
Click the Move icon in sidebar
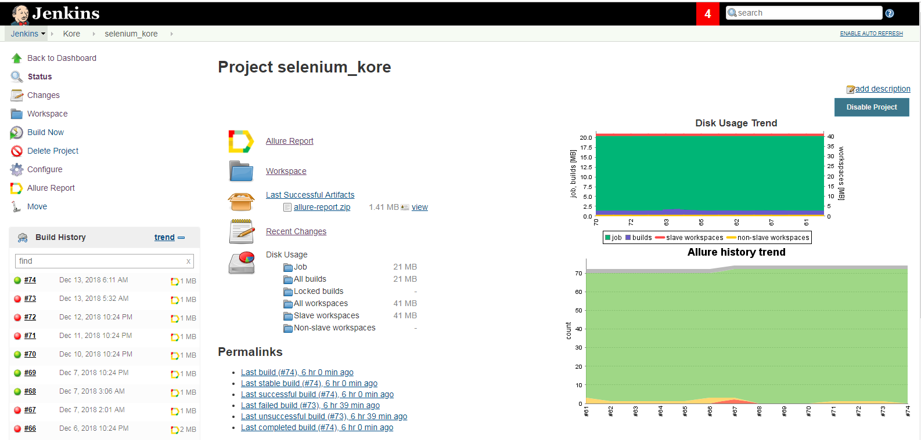click(17, 206)
